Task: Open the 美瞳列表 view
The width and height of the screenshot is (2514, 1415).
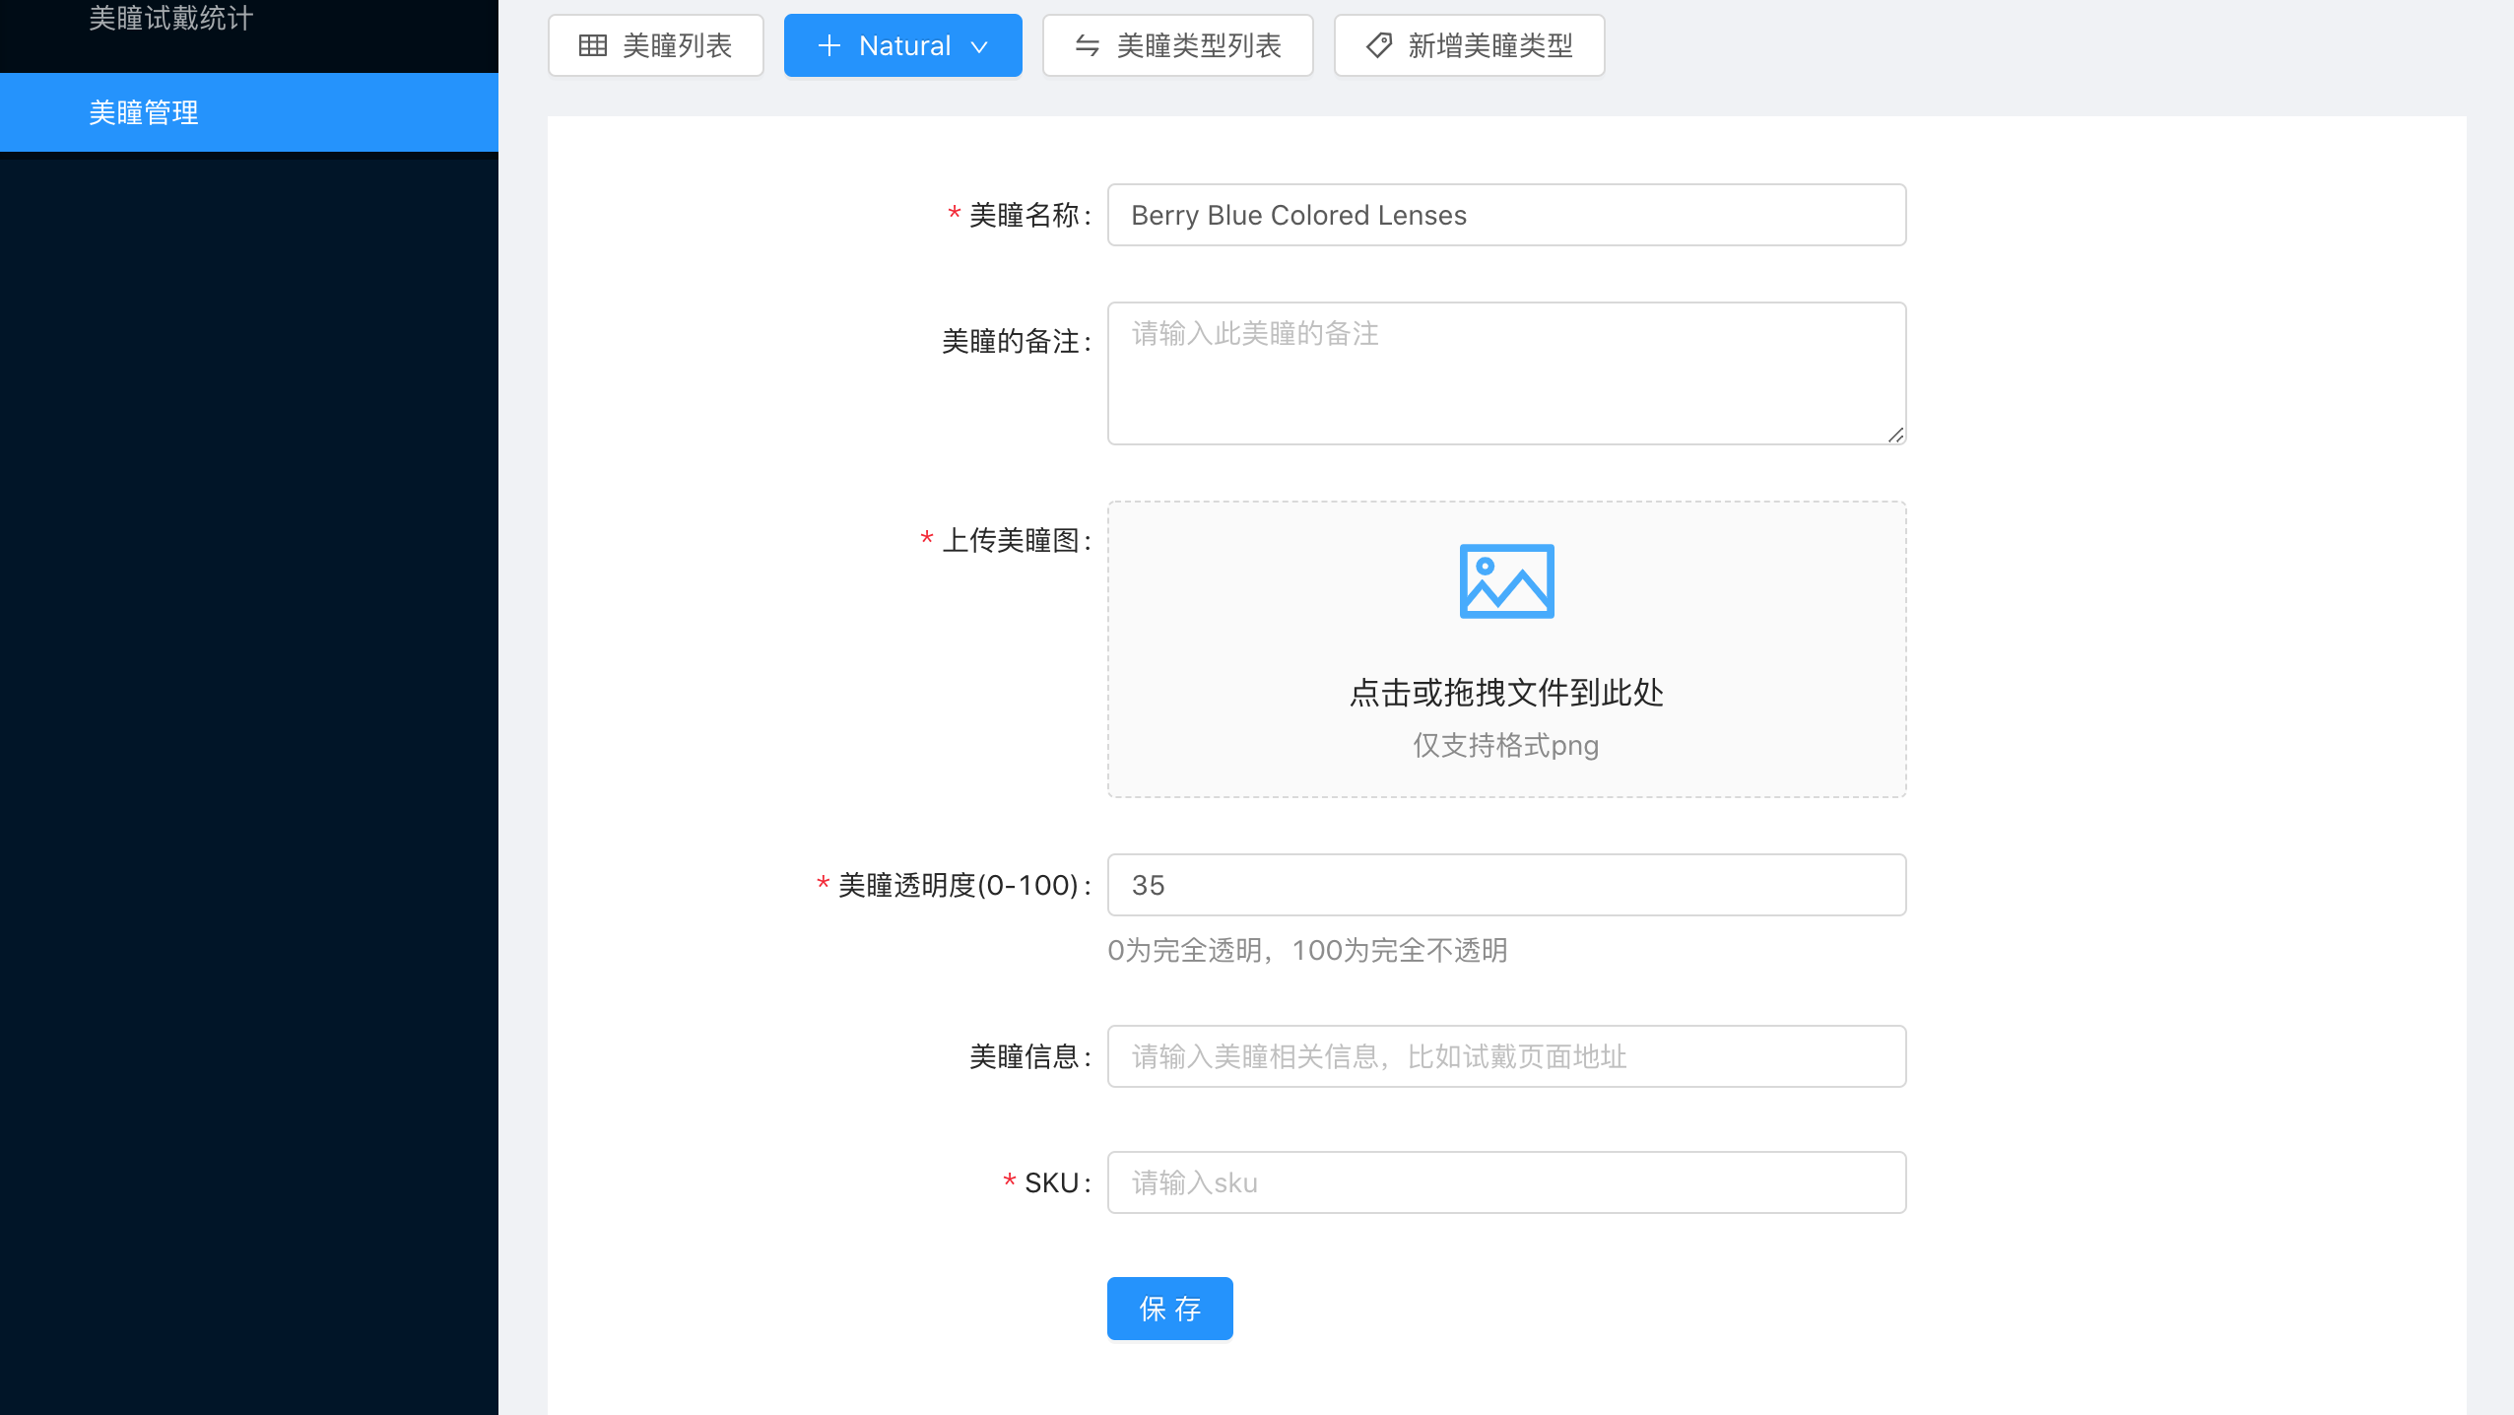Action: [677, 45]
